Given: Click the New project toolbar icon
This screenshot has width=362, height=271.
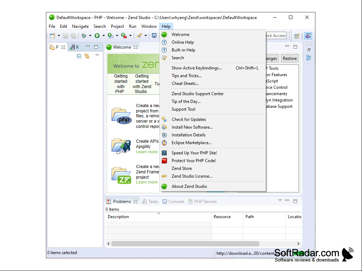Looking at the screenshot, I should coord(53,36).
